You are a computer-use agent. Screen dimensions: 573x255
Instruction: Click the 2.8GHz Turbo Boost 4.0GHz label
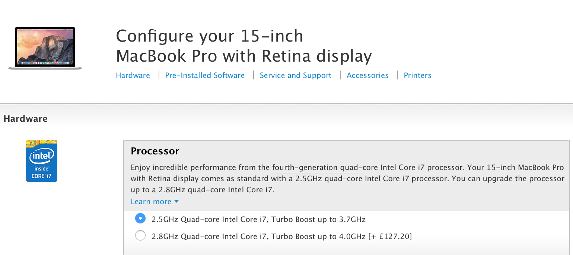[x=281, y=236]
